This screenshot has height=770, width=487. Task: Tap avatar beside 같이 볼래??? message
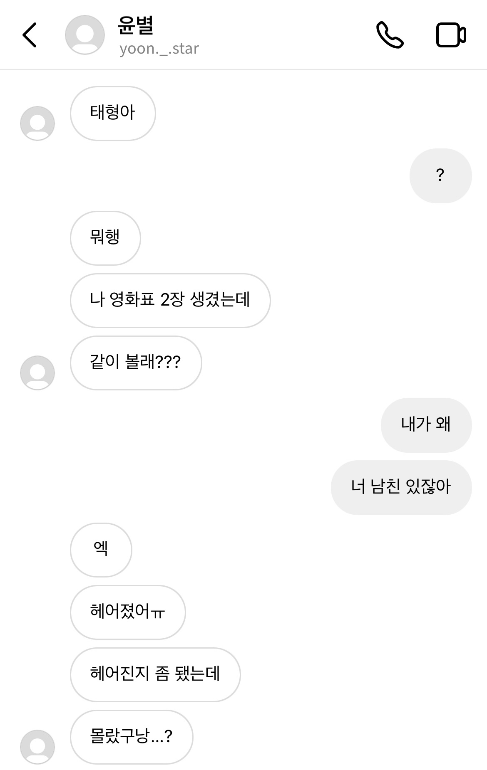[x=37, y=373]
